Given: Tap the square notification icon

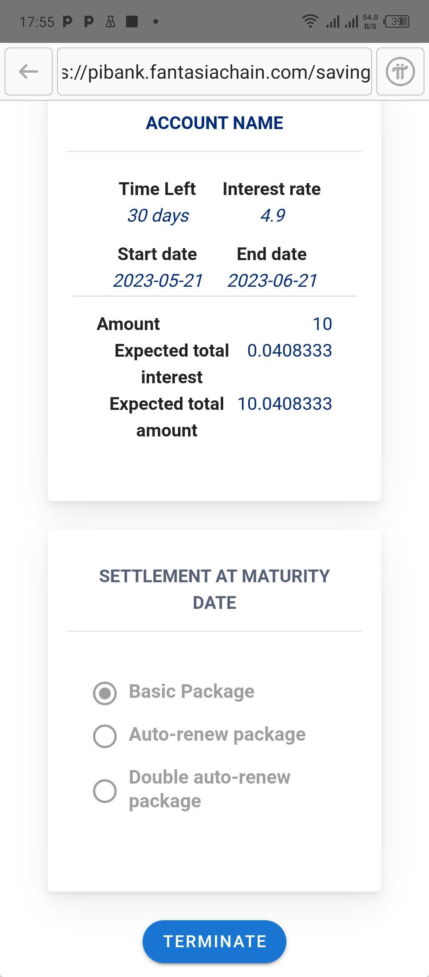Looking at the screenshot, I should (x=131, y=21).
